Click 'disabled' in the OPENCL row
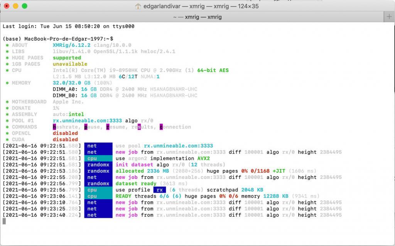395x246 pixels. 65,133
